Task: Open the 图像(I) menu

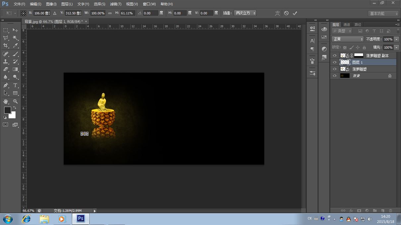Action: pyautogui.click(x=51, y=4)
